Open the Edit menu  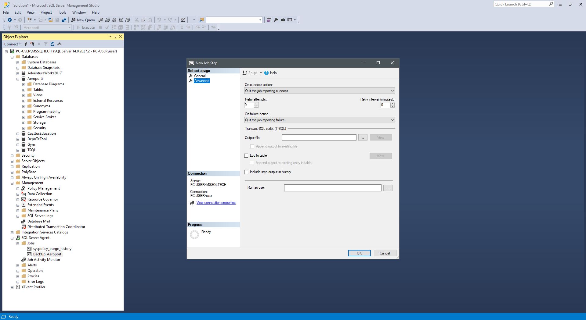point(18,12)
